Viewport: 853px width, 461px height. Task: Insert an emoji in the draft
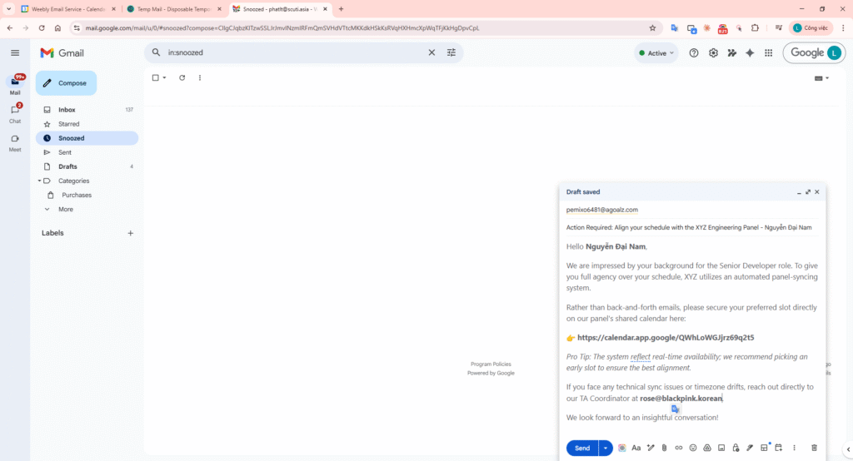[693, 448]
